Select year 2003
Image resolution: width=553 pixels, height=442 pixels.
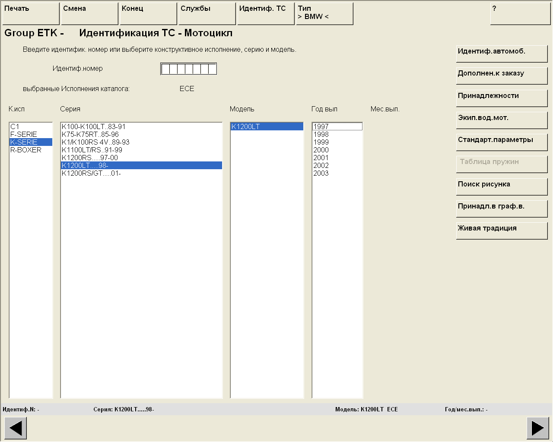coord(337,173)
